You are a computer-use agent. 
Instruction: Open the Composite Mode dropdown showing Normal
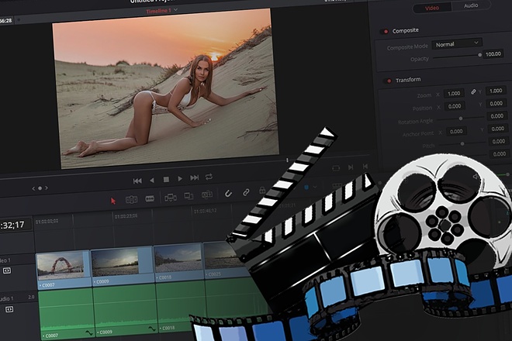pos(457,43)
